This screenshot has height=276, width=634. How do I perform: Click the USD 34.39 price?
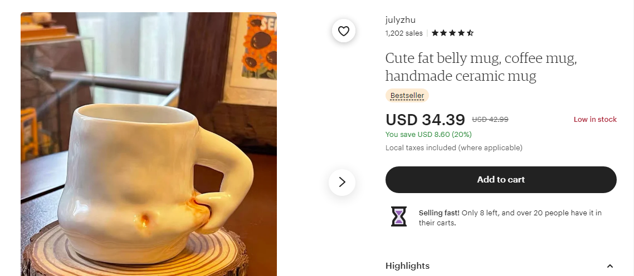[425, 120]
